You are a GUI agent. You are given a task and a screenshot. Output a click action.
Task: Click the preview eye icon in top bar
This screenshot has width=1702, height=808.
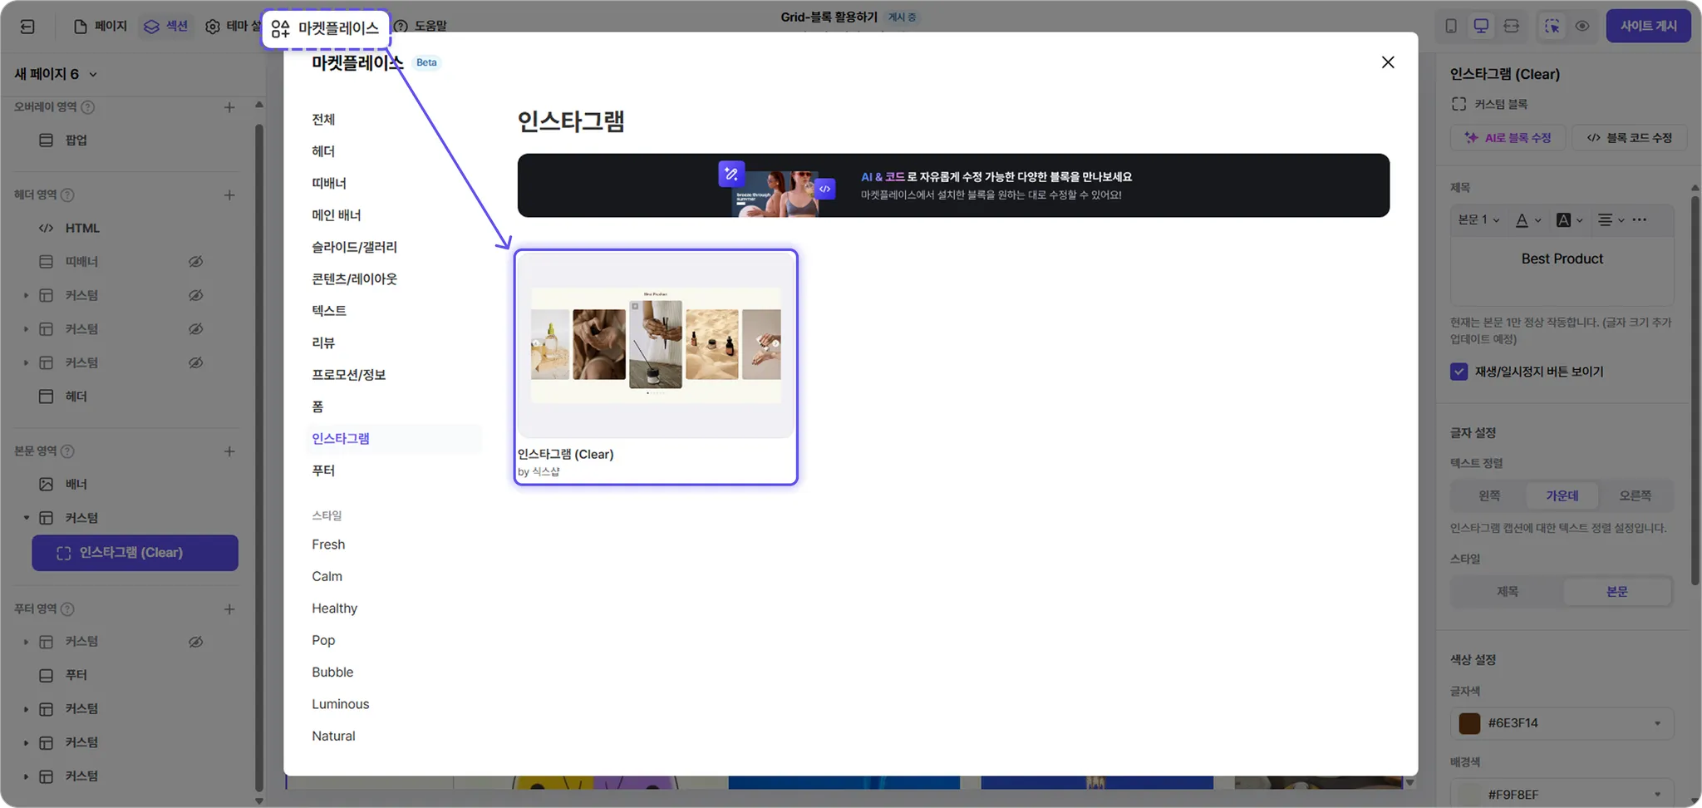pos(1582,27)
